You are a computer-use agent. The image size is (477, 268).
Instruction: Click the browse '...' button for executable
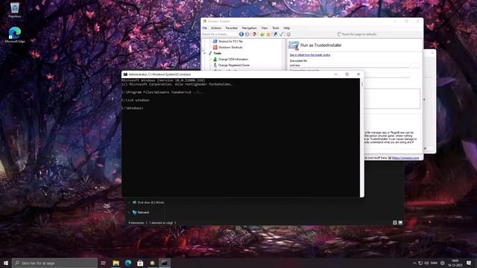[x=415, y=66]
